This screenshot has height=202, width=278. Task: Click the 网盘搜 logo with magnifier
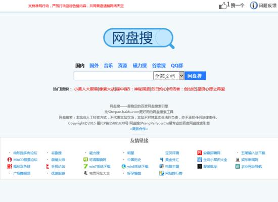[139, 38]
